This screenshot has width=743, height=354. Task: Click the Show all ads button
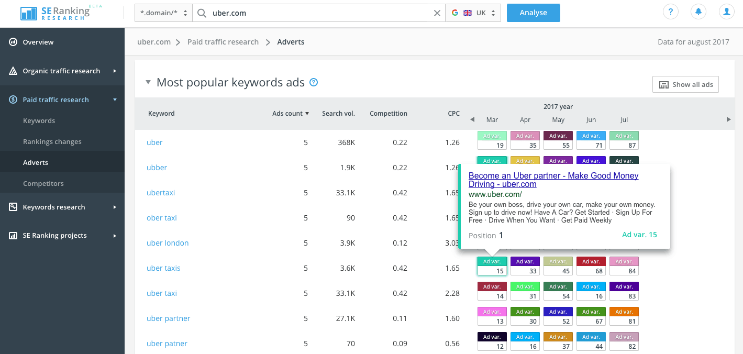pos(685,84)
